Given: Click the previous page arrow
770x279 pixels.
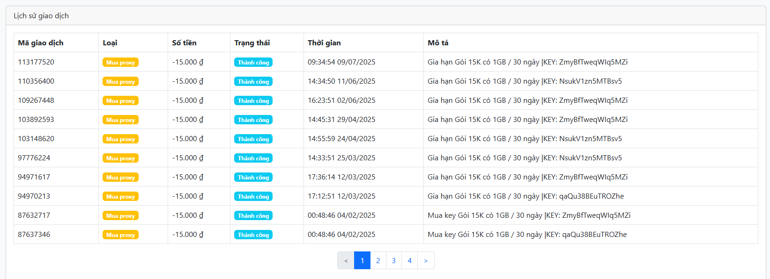Looking at the screenshot, I should point(346,260).
